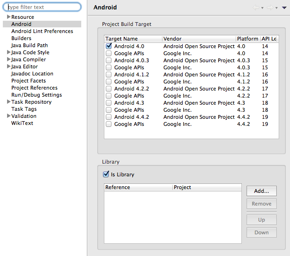Select the Validation label in tree

click(24, 116)
